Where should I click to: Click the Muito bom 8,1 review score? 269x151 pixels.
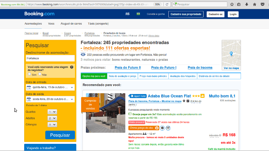pyautogui.click(x=222, y=96)
